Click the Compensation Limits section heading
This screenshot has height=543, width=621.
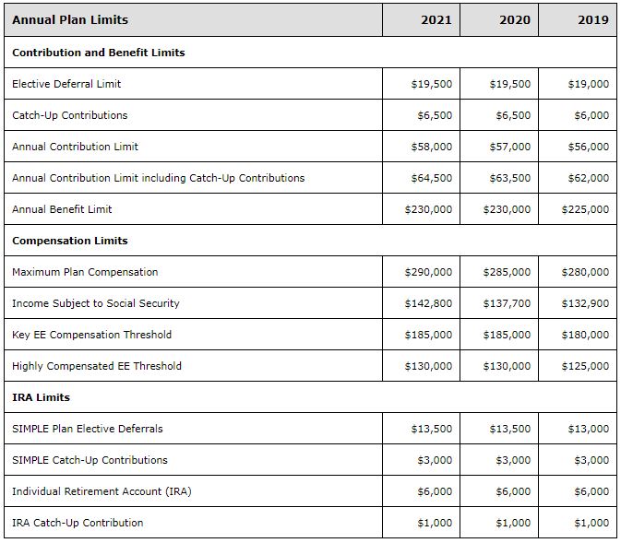coord(70,241)
